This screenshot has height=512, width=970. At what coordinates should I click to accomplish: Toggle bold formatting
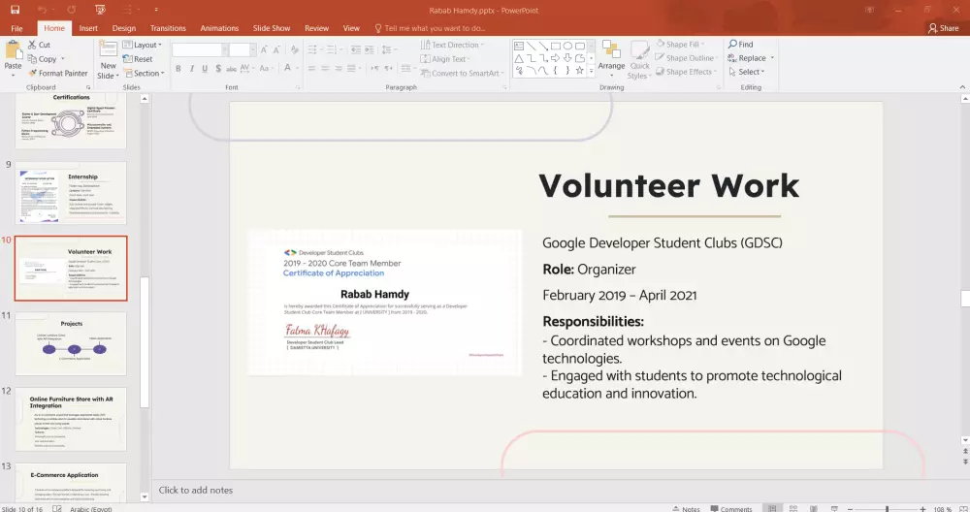(178, 68)
